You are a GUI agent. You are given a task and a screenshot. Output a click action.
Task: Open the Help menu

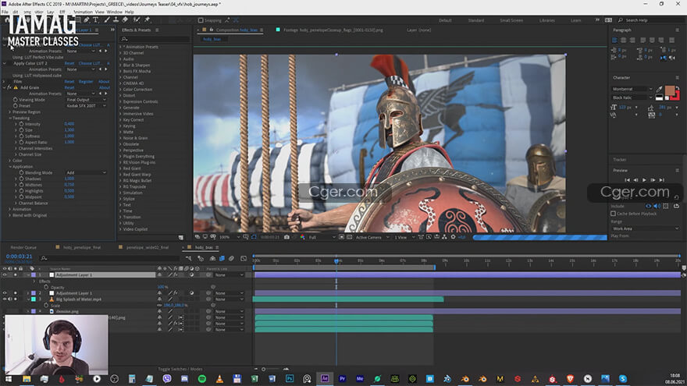[130, 12]
